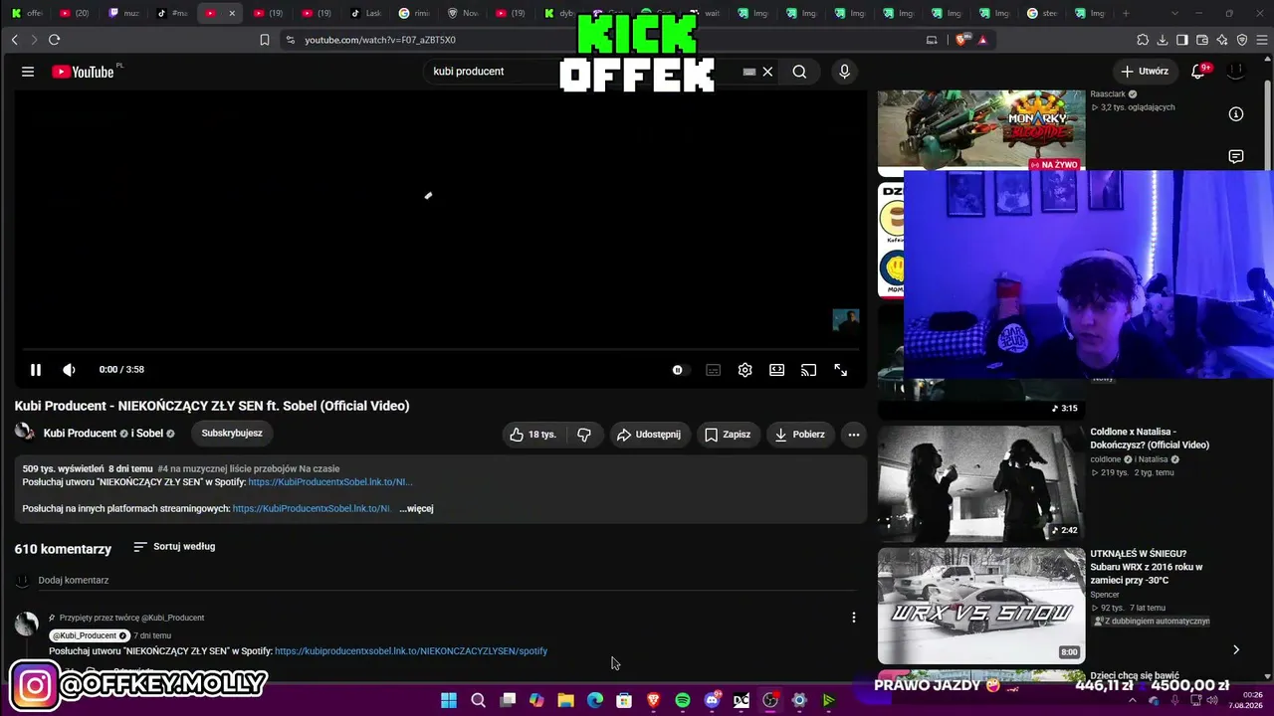This screenshot has height=716, width=1274.
Task: Open more actions menu beside Pobierz
Action: [853, 435]
